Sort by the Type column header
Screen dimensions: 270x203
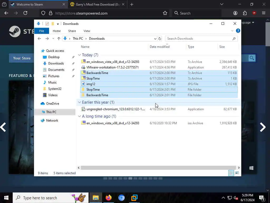[x=191, y=47]
